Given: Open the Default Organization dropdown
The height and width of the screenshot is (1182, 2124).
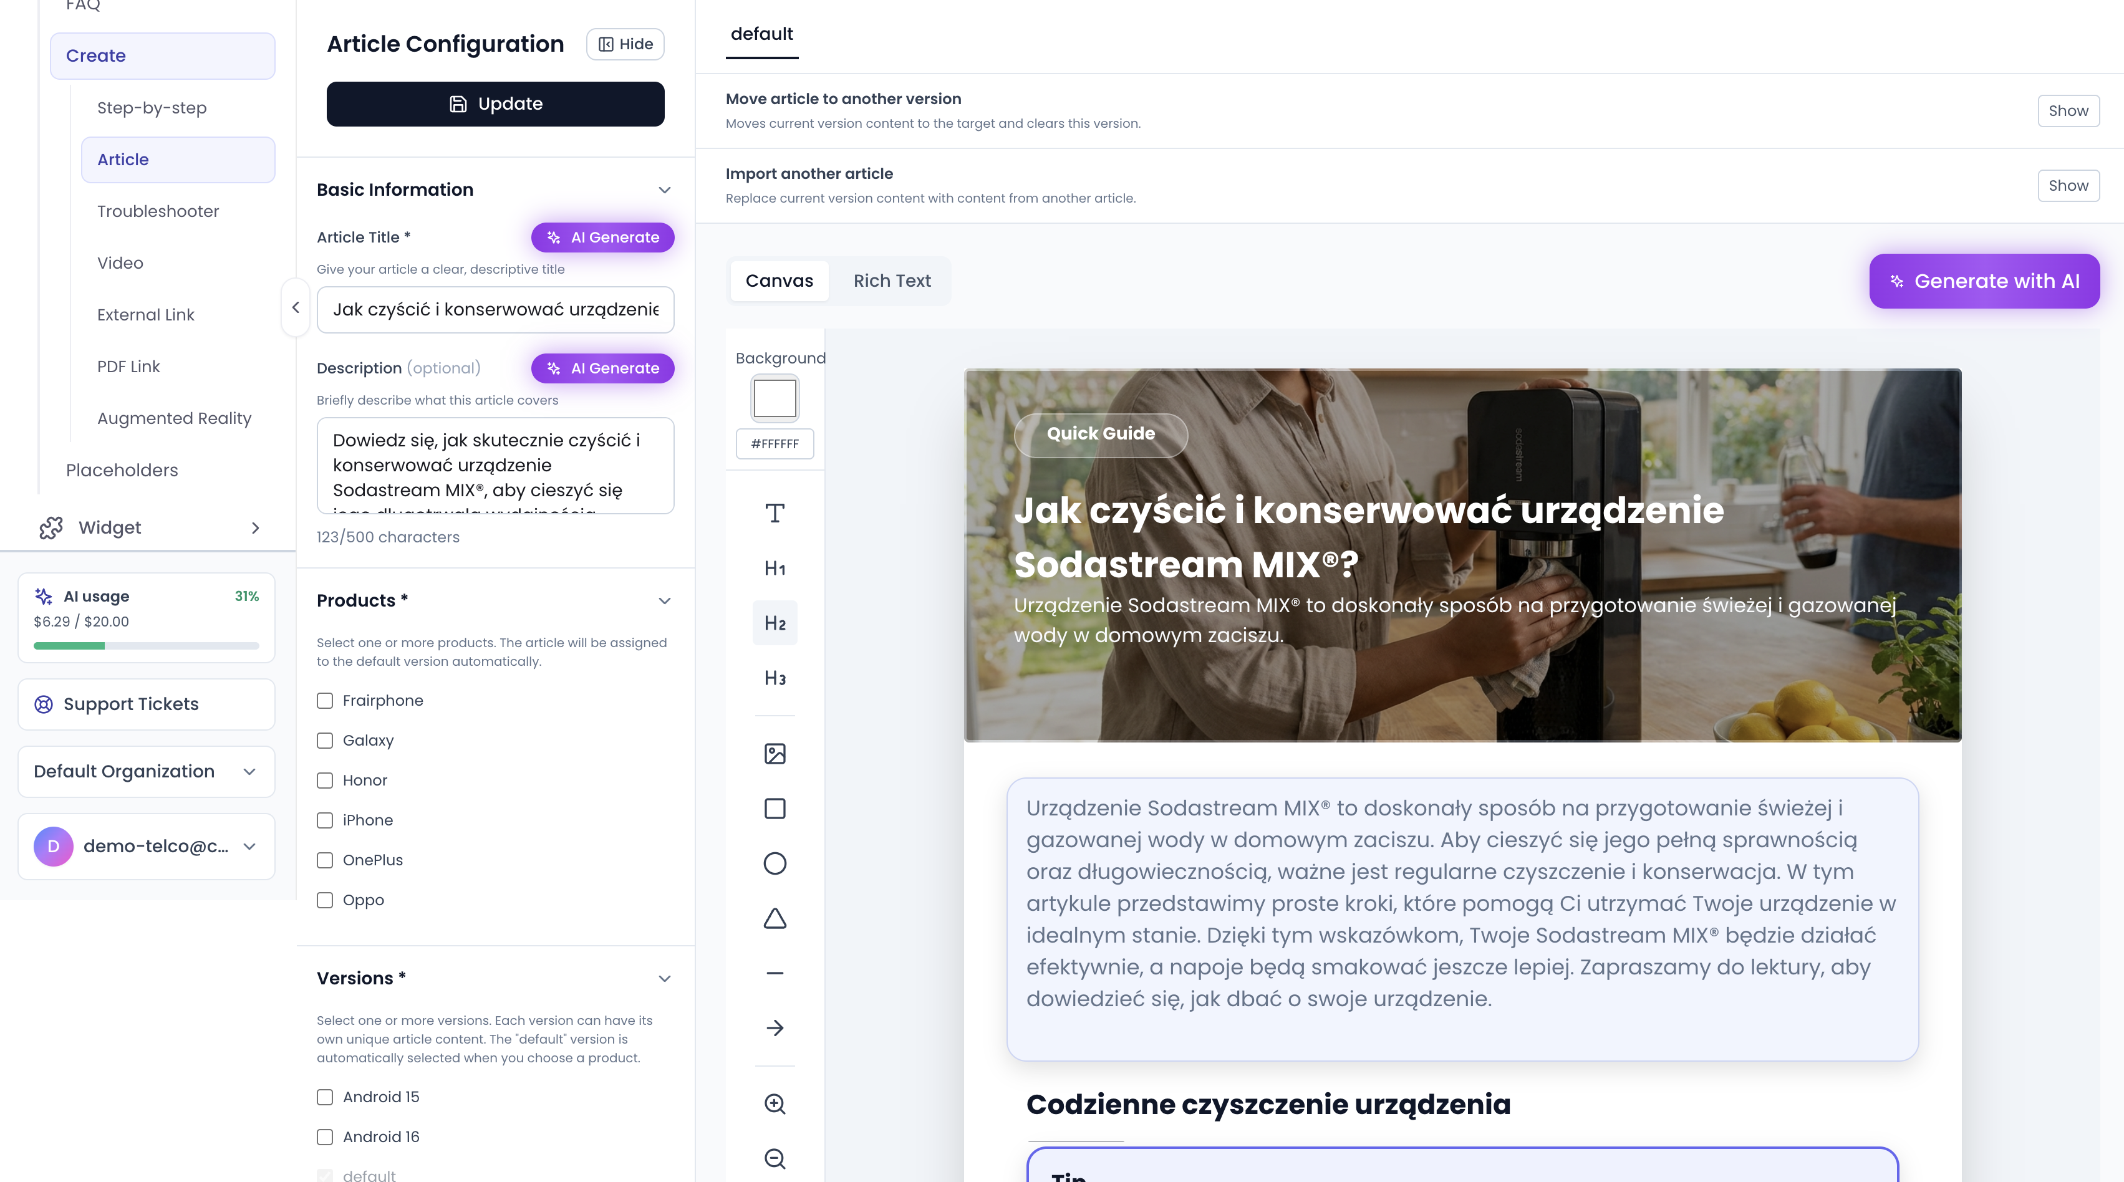Looking at the screenshot, I should click(x=146, y=772).
